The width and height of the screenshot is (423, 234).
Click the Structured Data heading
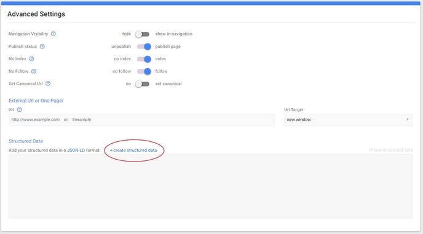26,141
